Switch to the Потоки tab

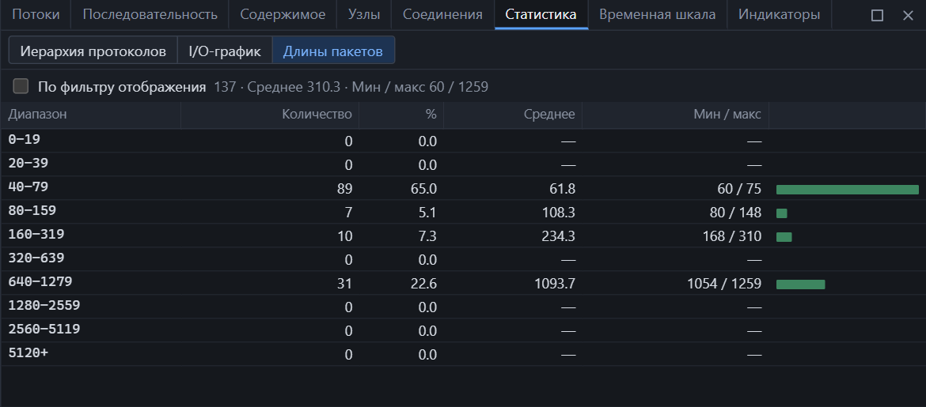(x=36, y=15)
